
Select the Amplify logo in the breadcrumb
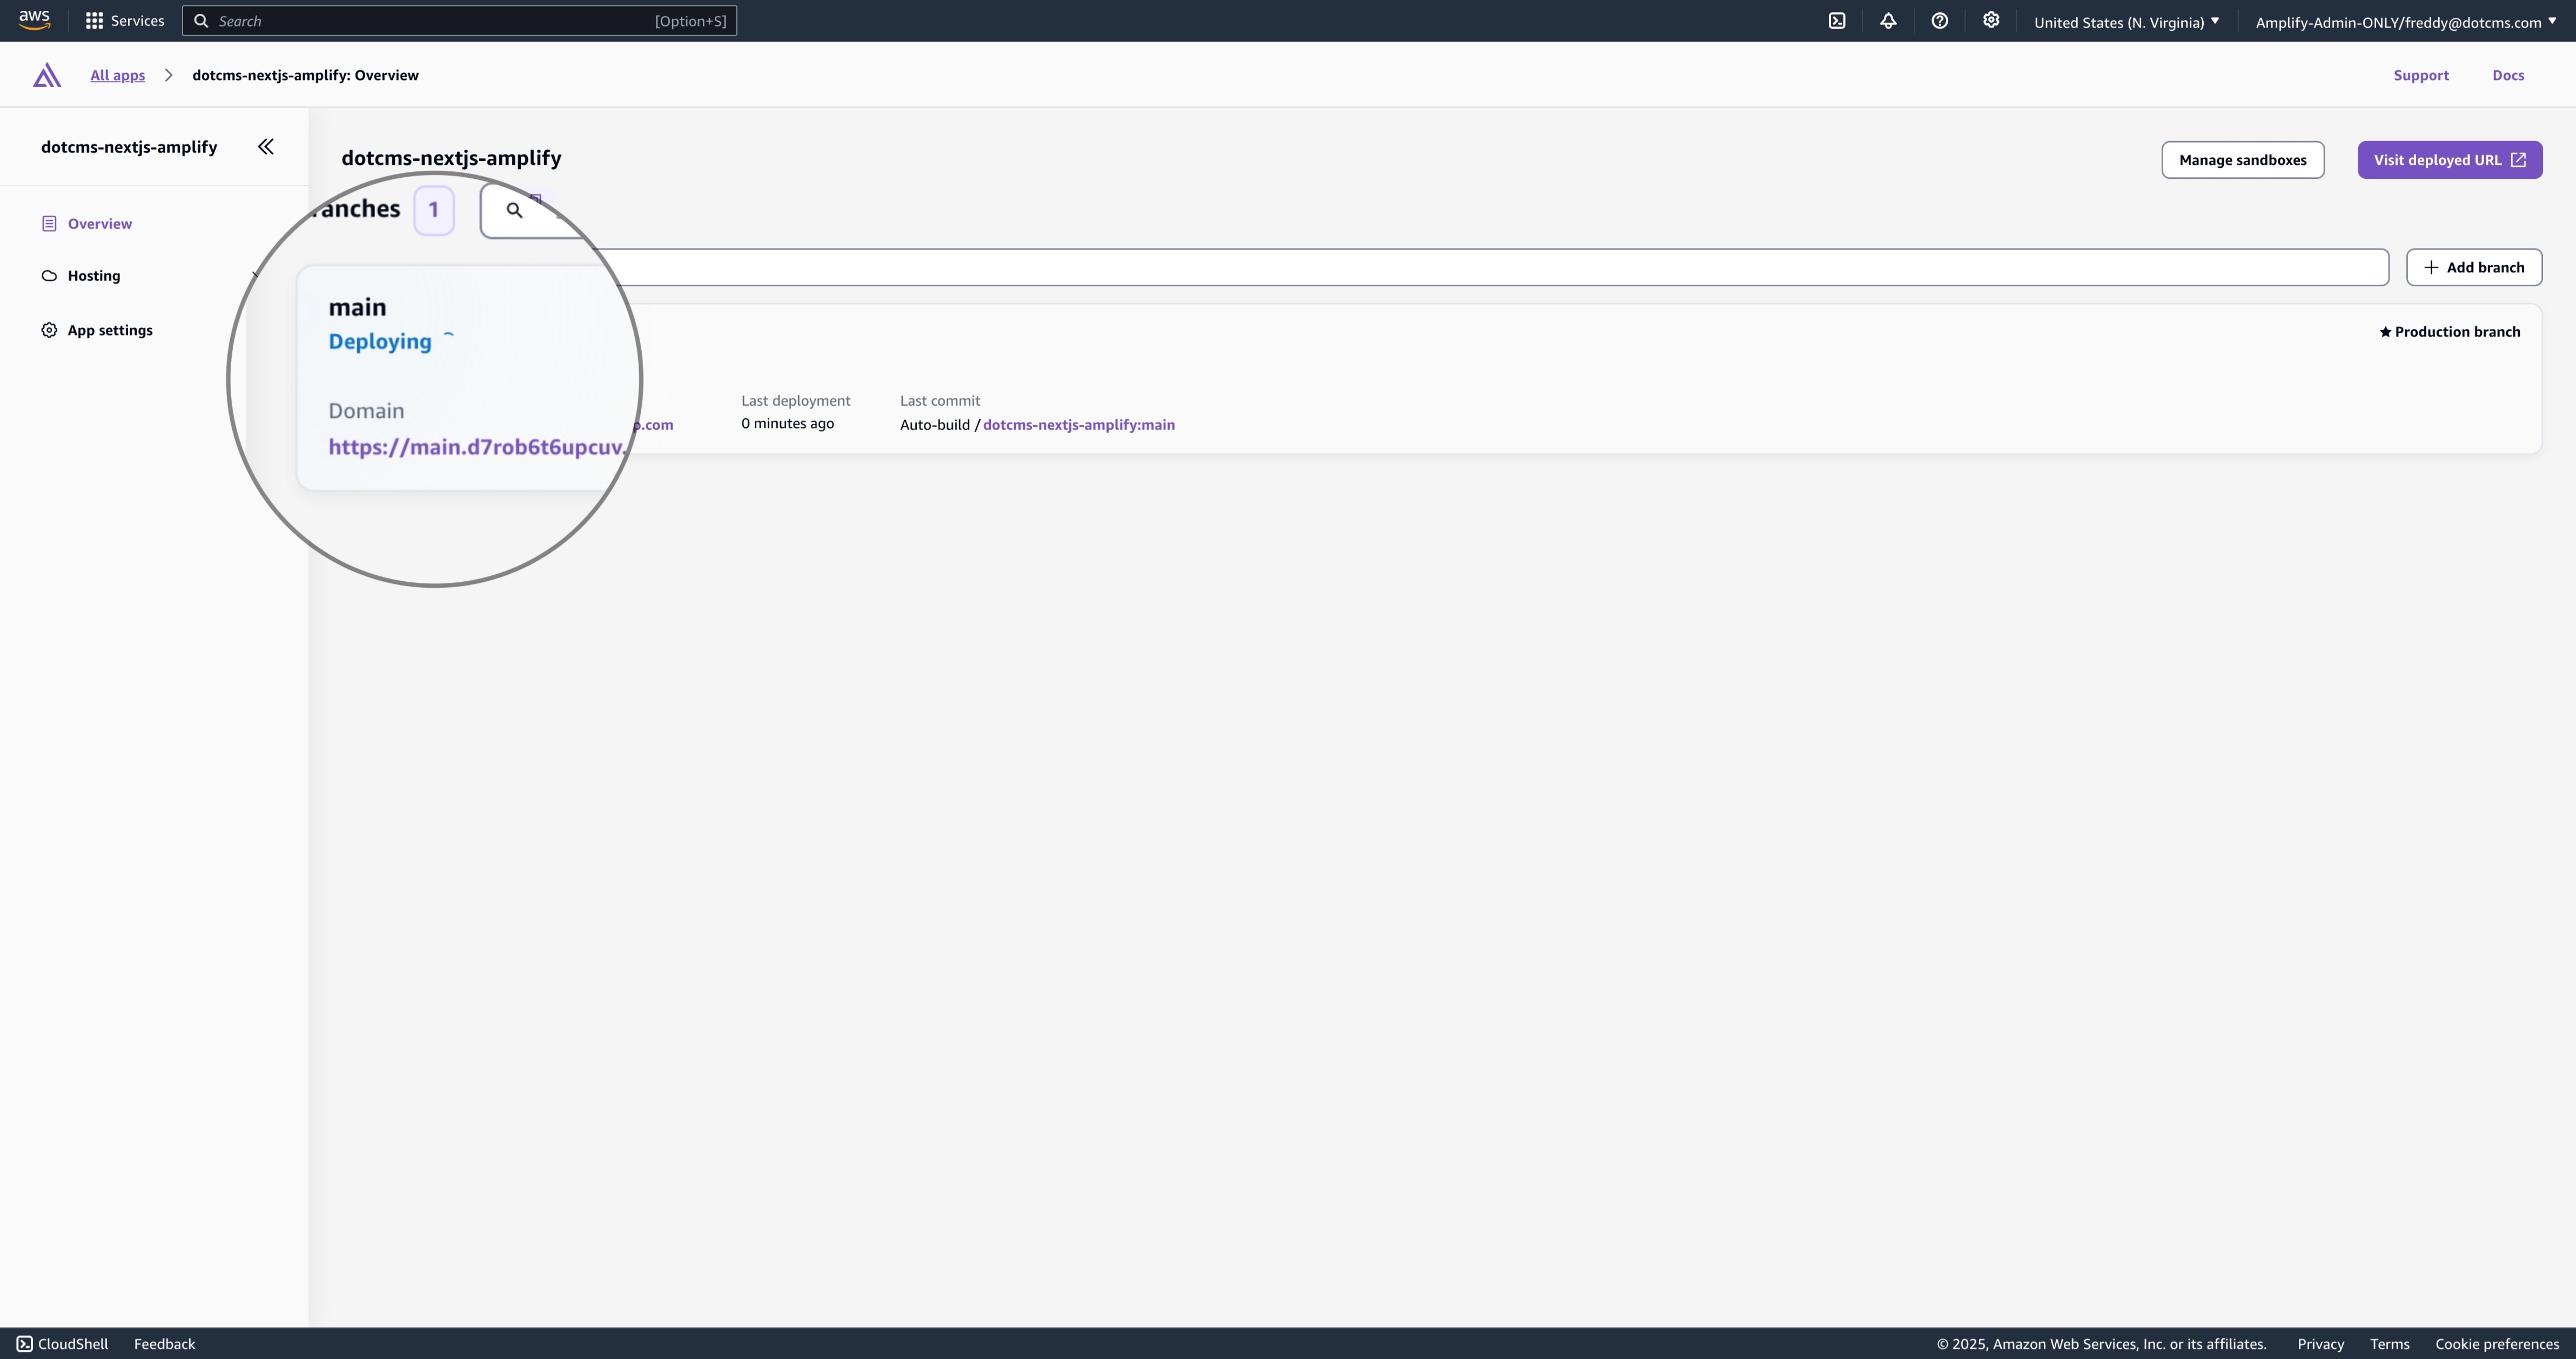pos(46,75)
